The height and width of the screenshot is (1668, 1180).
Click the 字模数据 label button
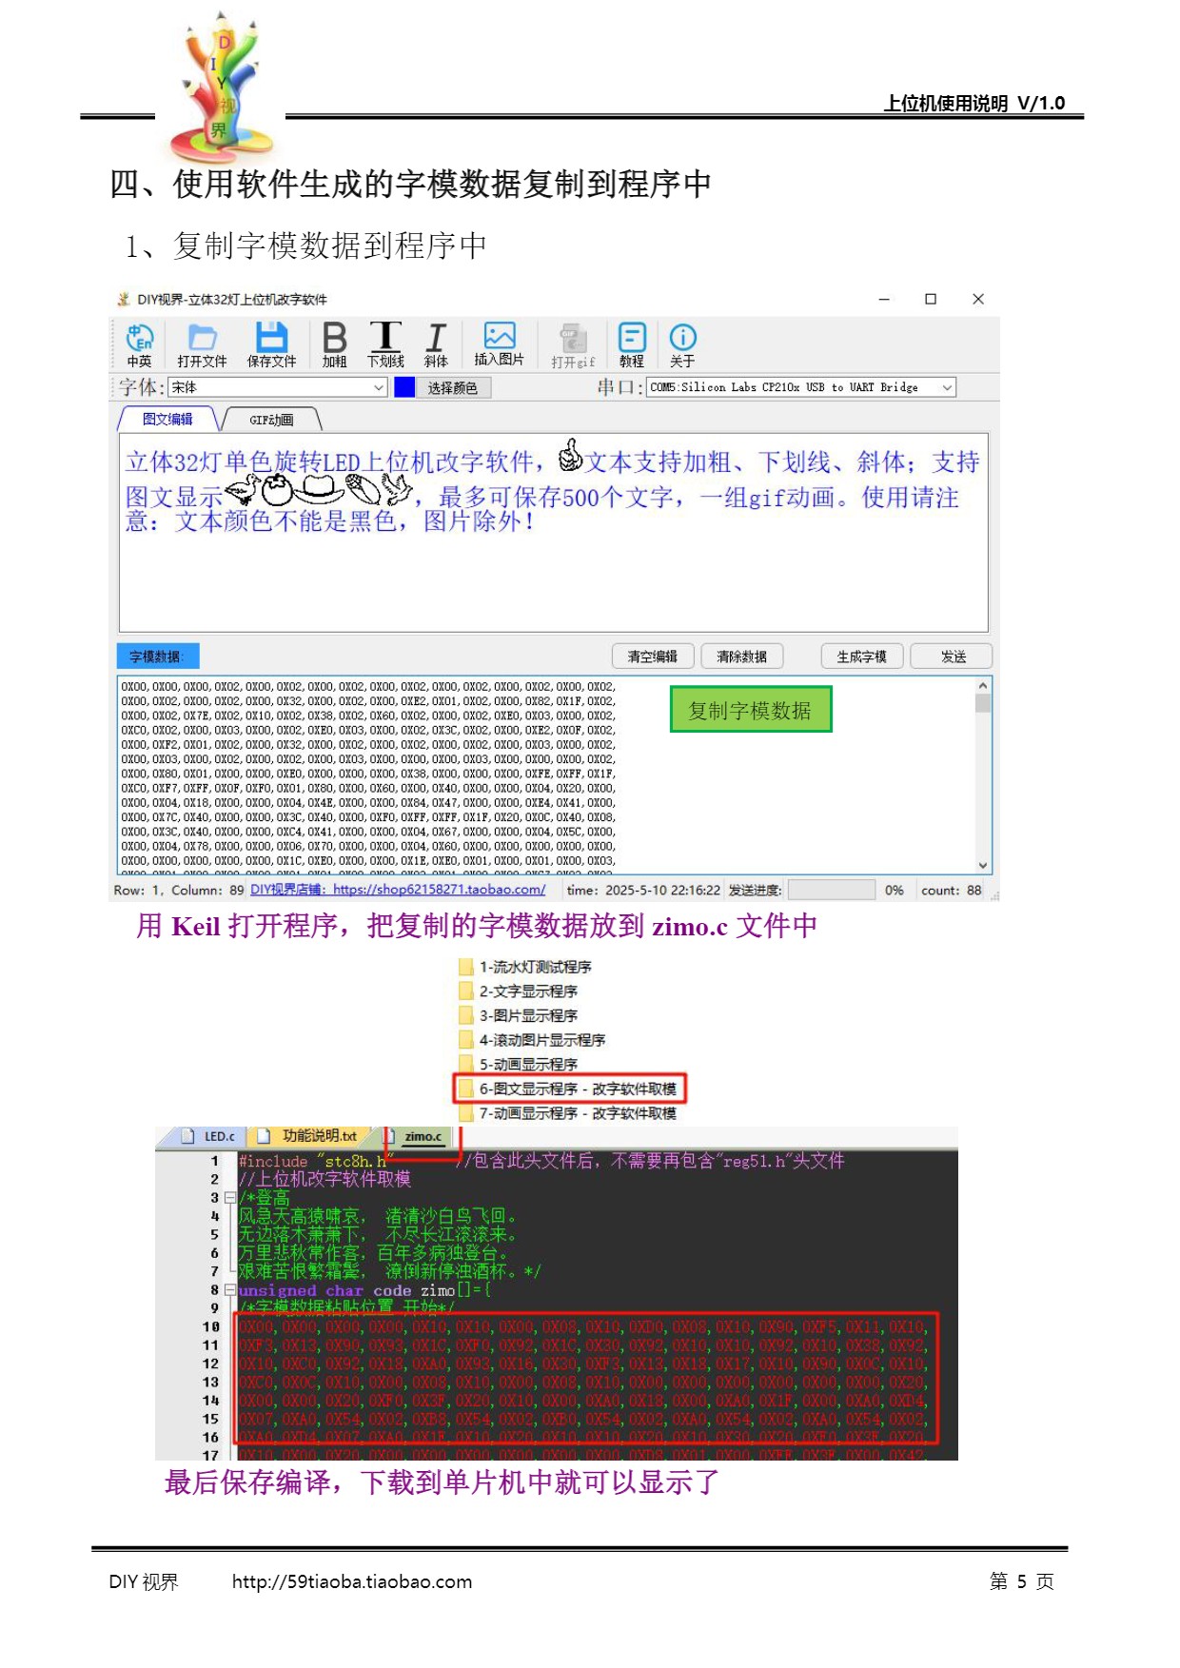158,657
